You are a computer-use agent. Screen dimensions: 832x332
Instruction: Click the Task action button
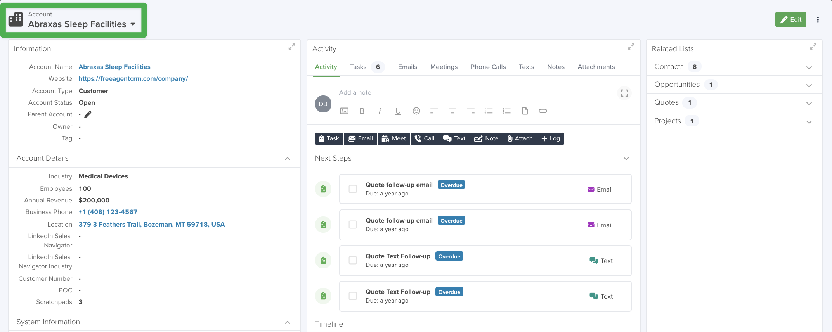329,138
